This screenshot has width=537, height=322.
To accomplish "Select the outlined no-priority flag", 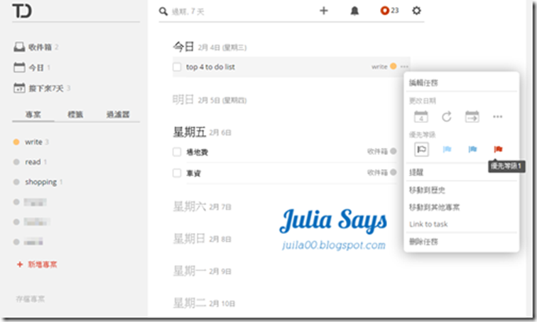I will (x=421, y=149).
